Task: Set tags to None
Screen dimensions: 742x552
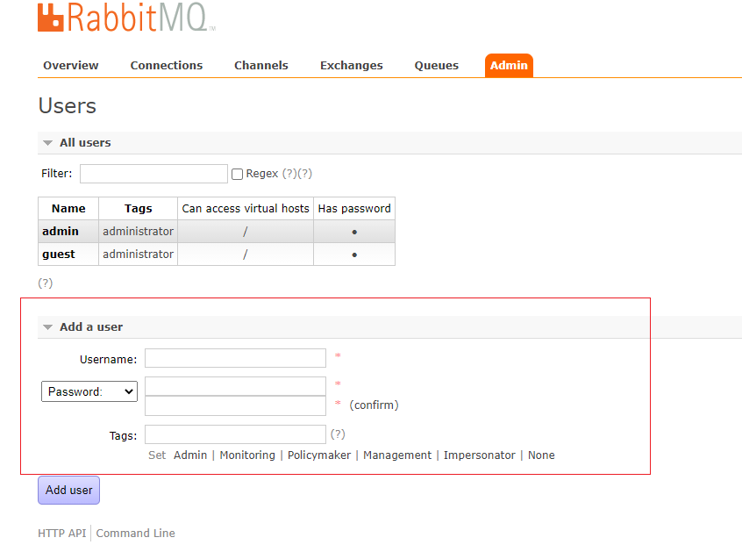Action: (541, 455)
